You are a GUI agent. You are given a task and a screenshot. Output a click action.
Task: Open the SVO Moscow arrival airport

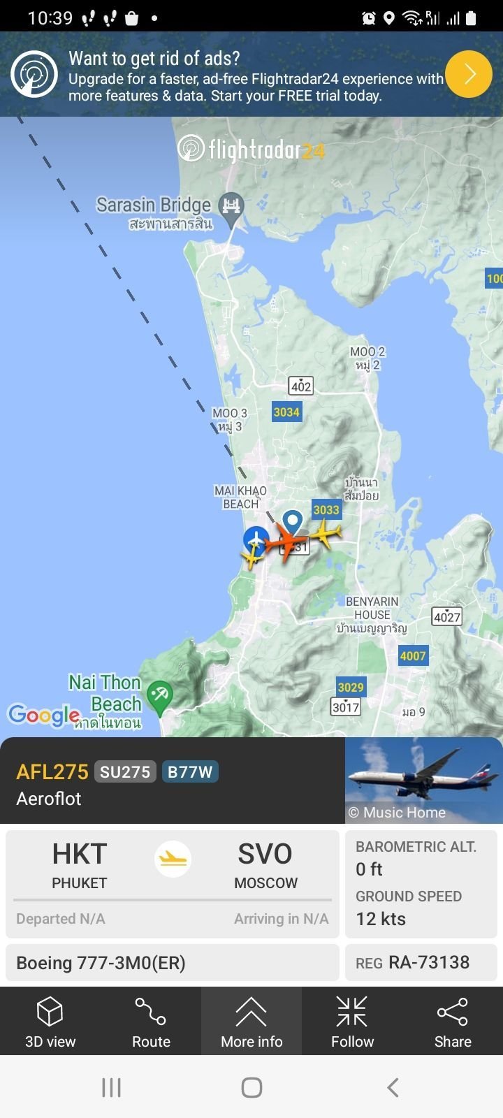(265, 865)
